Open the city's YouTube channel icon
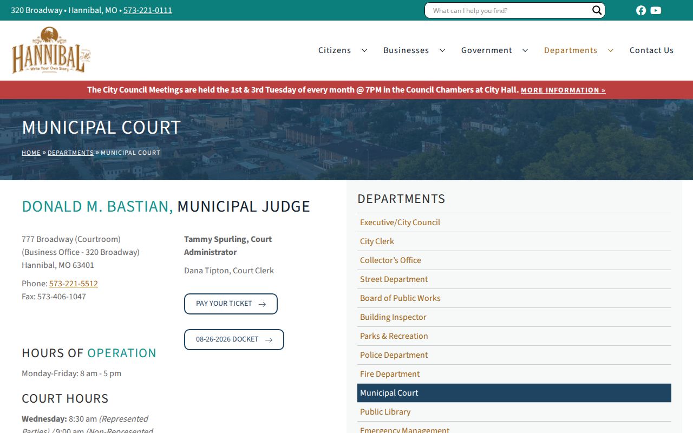 pos(656,10)
